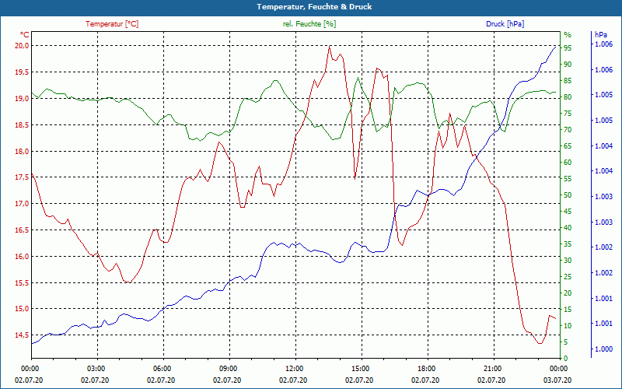The width and height of the screenshot is (622, 389).
Task: Click the '17,0' temperature axis value
Action: [x=23, y=204]
